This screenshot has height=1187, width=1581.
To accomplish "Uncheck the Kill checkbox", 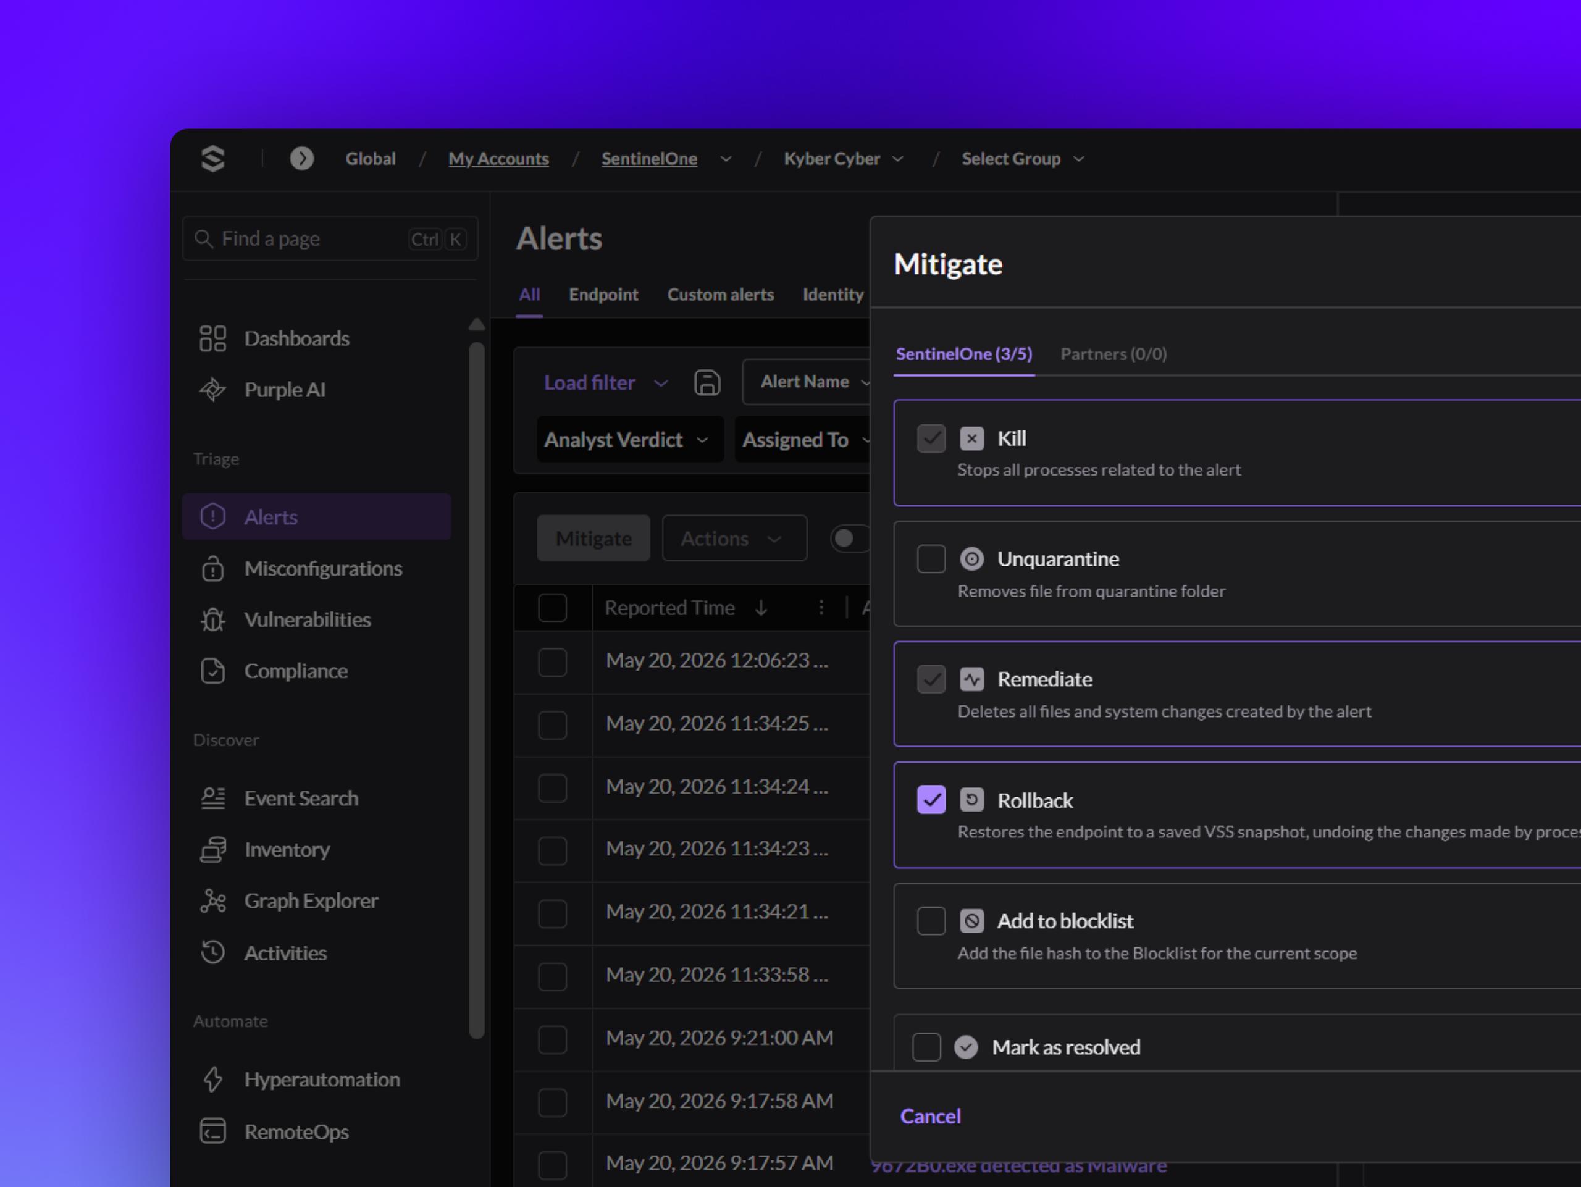I will [x=931, y=438].
